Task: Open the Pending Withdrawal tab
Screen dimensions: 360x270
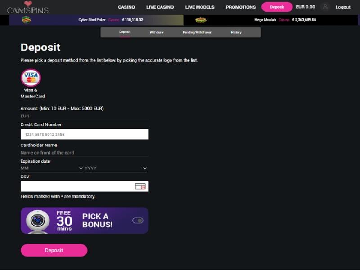Action: 197,32
